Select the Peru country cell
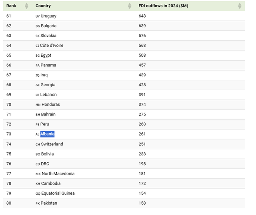 pos(42,124)
